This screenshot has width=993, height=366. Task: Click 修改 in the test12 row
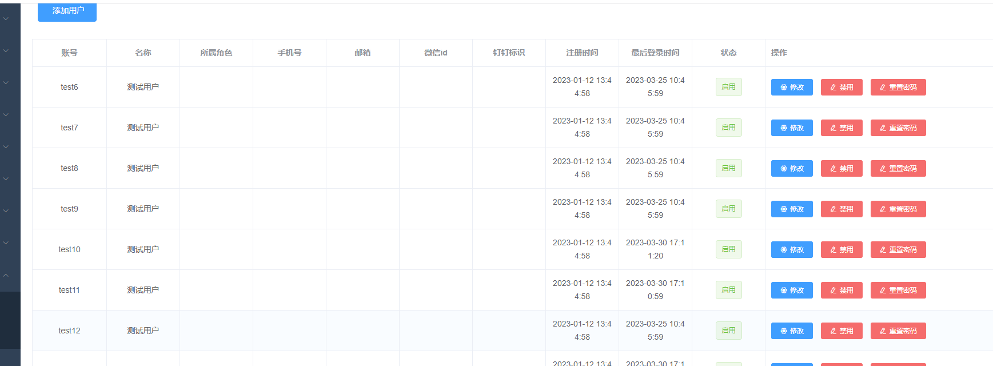pyautogui.click(x=792, y=331)
